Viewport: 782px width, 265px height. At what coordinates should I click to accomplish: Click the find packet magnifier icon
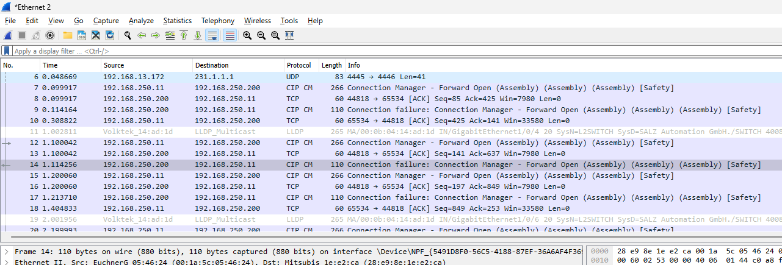pos(128,36)
